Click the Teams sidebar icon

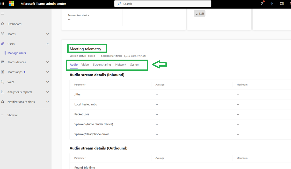point(3,34)
